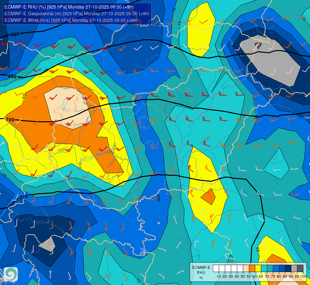Pick the dark gray 95–100 legend swatch
310x285 pixels.
pos(300,268)
